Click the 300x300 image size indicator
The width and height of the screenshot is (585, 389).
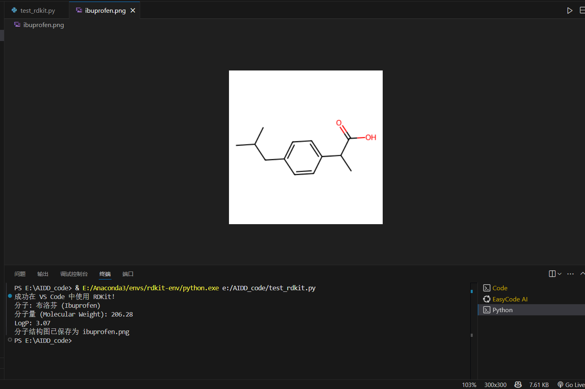pyautogui.click(x=495, y=385)
